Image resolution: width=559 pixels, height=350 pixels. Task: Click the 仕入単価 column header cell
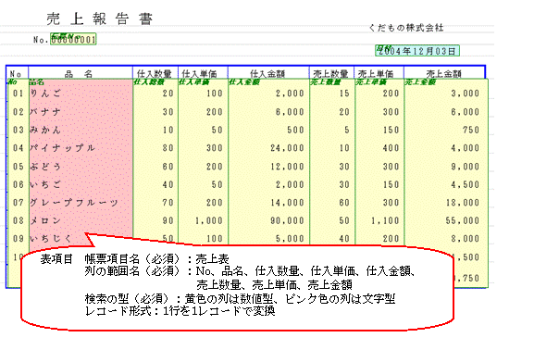click(202, 73)
